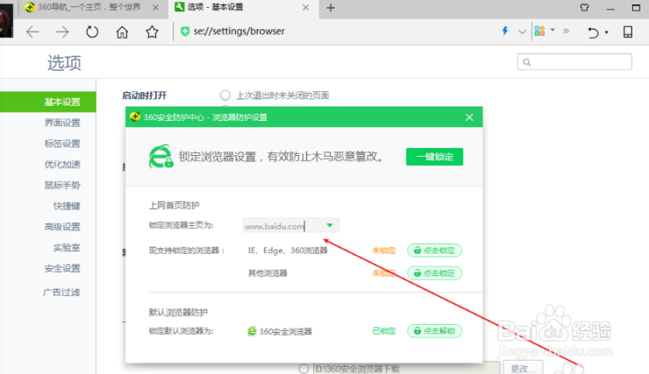Open the home page icon

click(122, 32)
